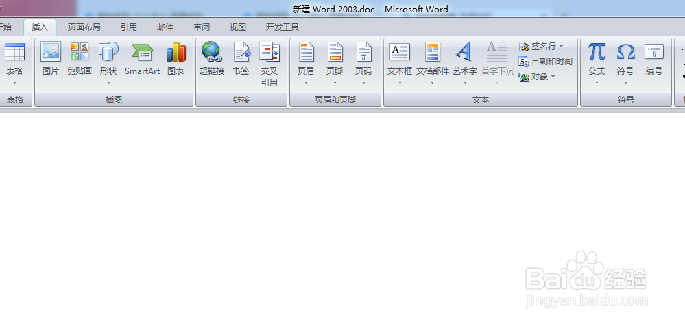Viewport: 685px width, 324px height.
Task: Click the Table (表格) icon
Action: 14,52
